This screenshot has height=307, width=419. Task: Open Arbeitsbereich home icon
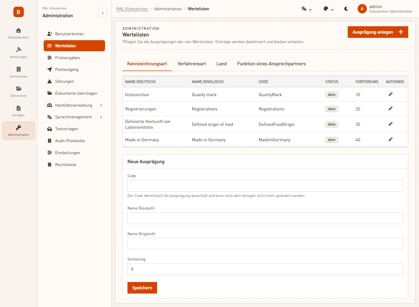point(18,31)
